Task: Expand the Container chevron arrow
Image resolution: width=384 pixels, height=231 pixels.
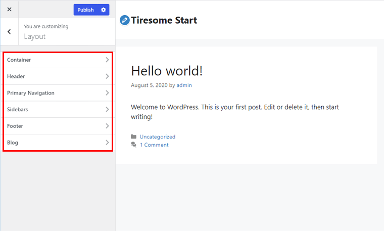Action: 107,60
